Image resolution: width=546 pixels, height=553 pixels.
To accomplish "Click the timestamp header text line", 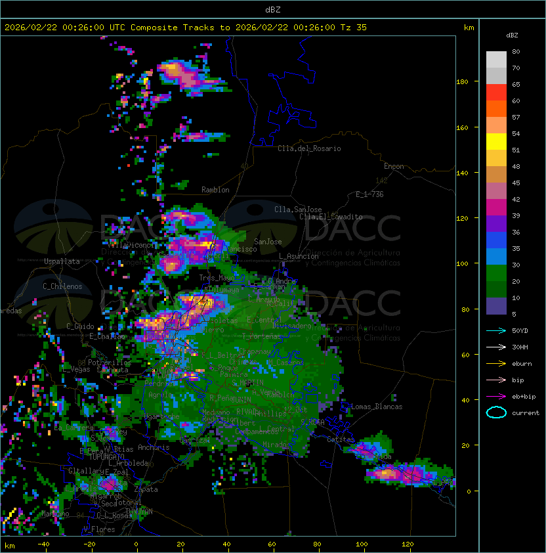I will [x=186, y=28].
